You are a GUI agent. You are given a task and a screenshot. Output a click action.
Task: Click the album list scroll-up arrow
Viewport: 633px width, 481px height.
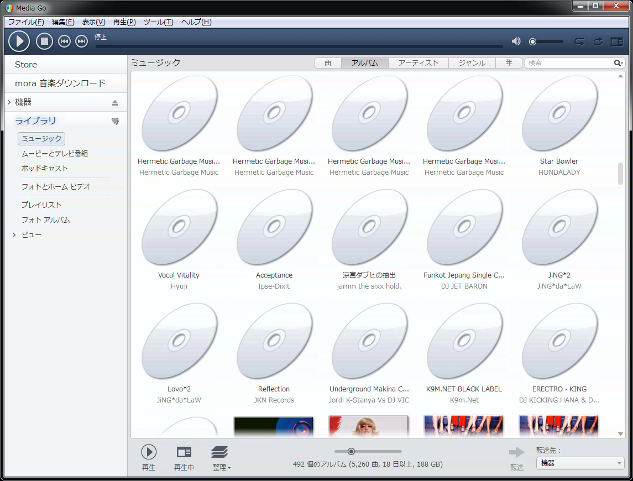[x=620, y=76]
